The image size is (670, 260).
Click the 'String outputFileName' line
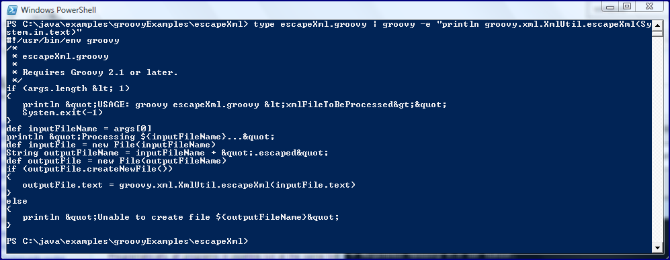[167, 153]
